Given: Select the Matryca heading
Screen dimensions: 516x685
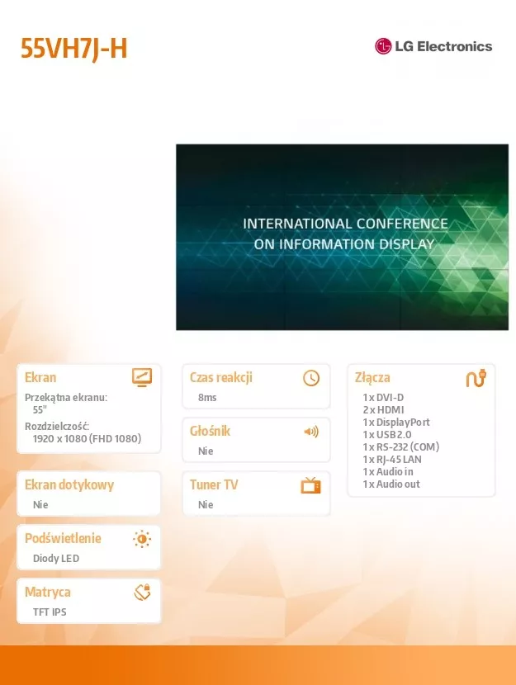Looking at the screenshot, I should point(48,592).
